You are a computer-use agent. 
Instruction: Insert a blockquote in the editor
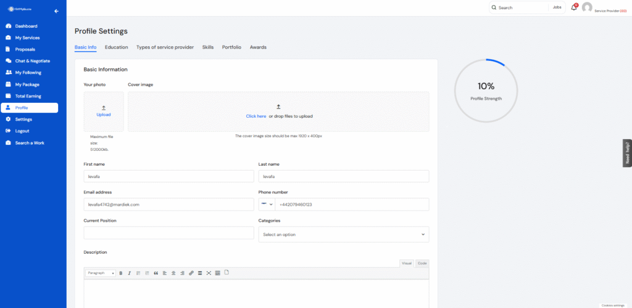(156, 273)
